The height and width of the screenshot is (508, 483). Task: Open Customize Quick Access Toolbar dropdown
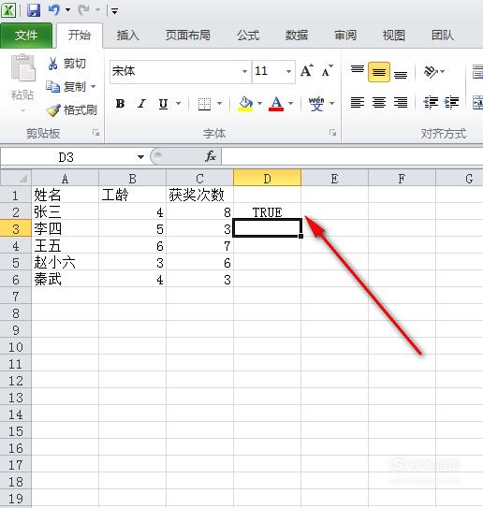tap(114, 10)
